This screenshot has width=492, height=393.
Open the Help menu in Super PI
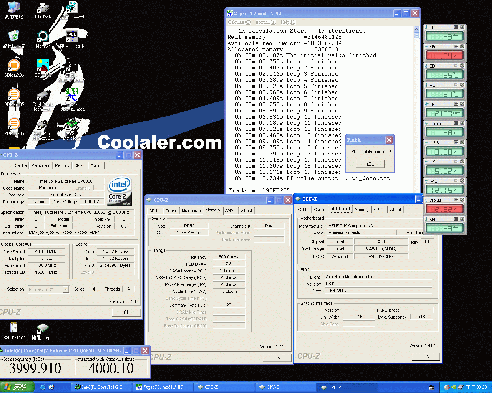(288, 22)
